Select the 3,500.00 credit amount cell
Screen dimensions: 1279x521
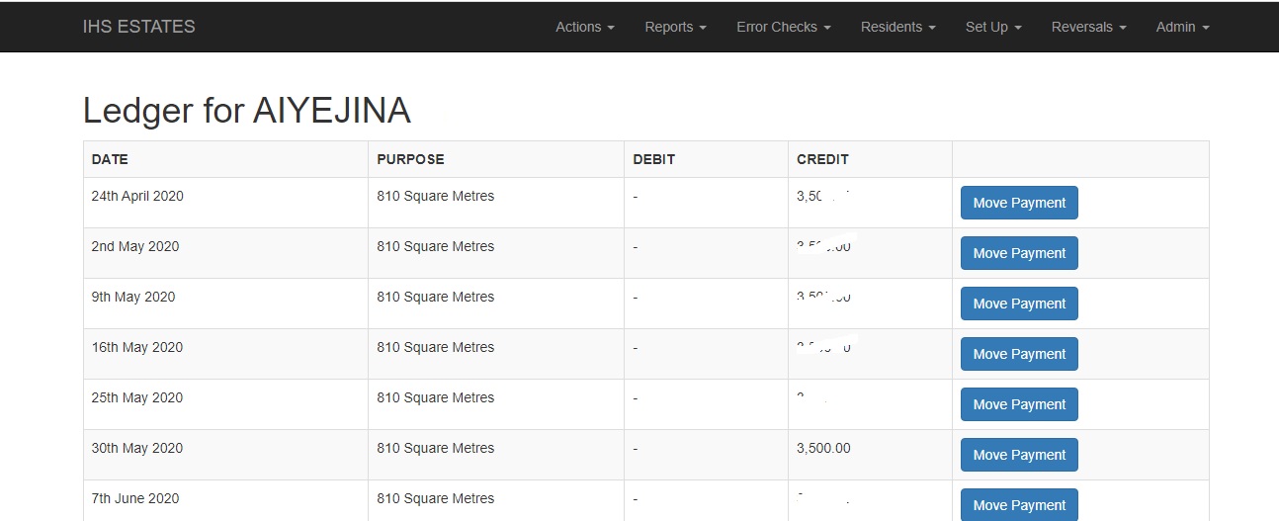click(823, 448)
